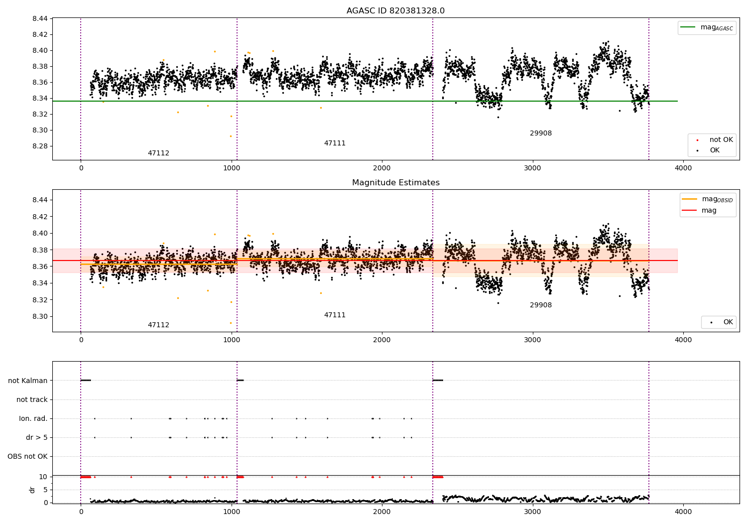Click the '47111' annotation in the top plot
Image resolution: width=747 pixels, height=523 pixels.
pyautogui.click(x=335, y=143)
